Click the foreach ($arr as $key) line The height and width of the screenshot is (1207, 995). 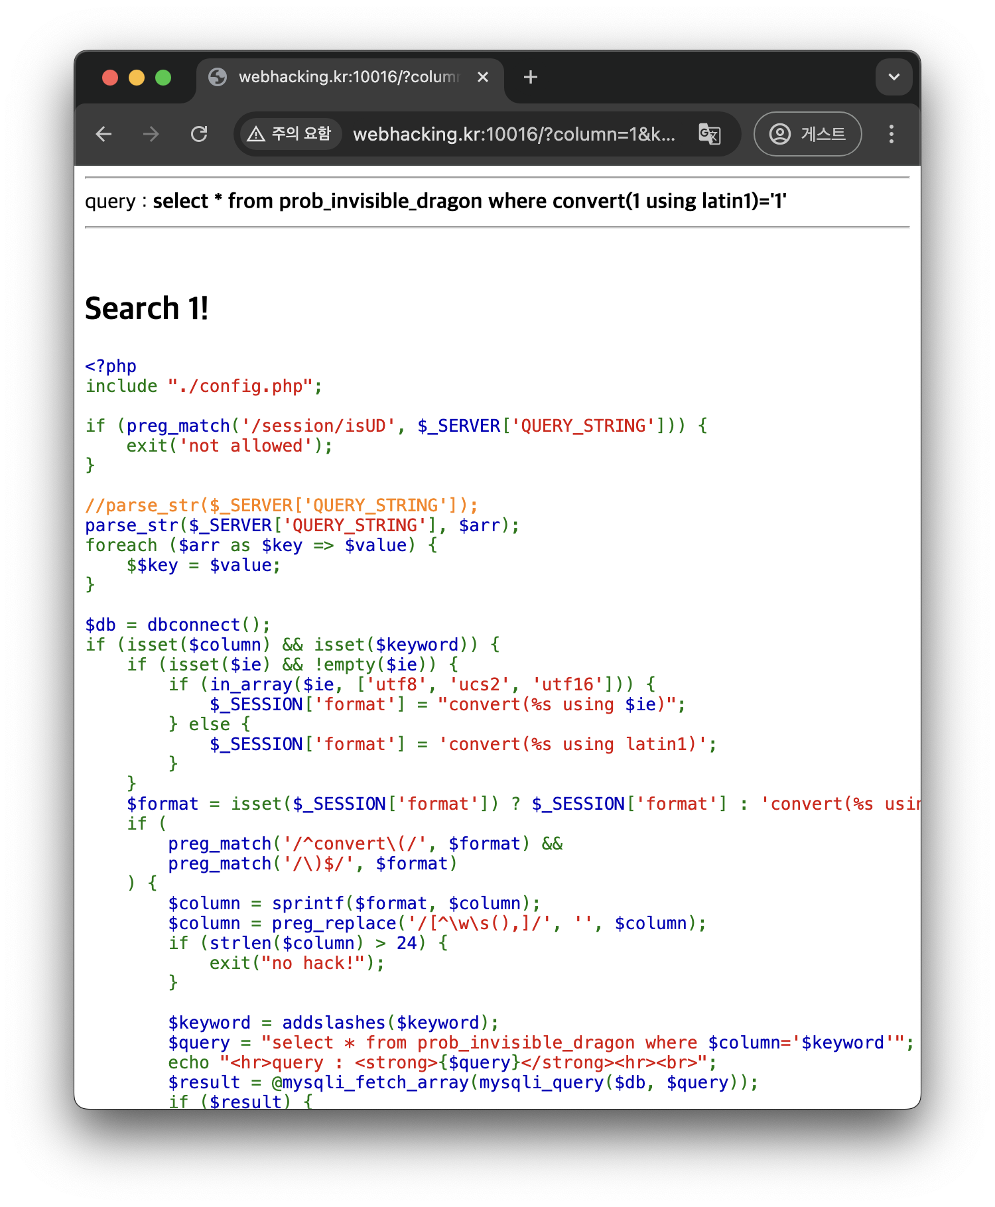(x=261, y=545)
